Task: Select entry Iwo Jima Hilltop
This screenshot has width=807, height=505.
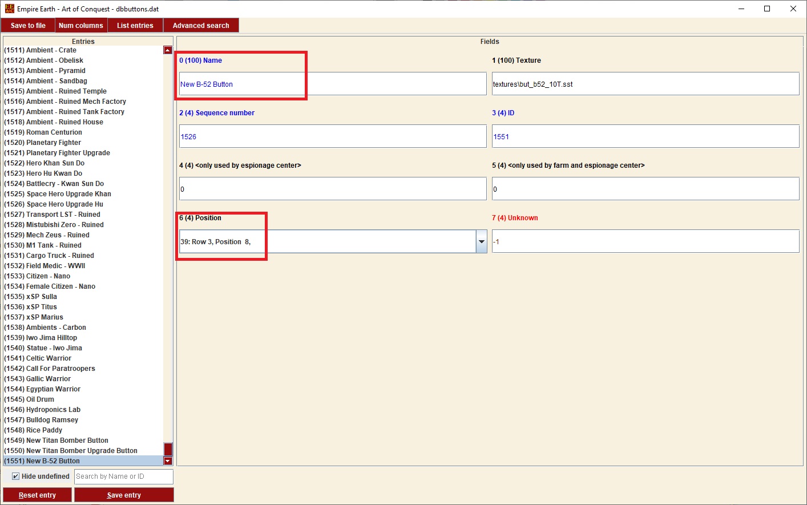Action: (x=83, y=338)
